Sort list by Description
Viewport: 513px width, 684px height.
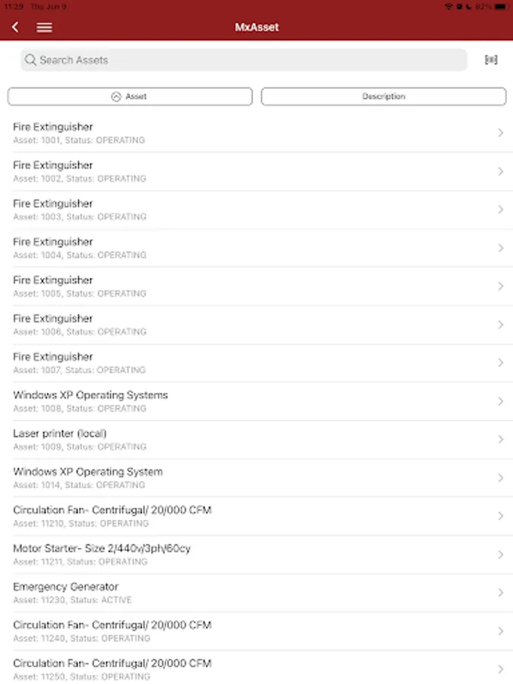[383, 97]
